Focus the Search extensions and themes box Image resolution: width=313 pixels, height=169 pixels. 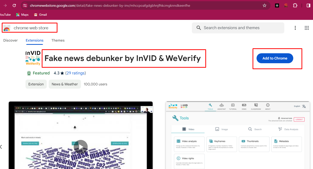click(238, 28)
